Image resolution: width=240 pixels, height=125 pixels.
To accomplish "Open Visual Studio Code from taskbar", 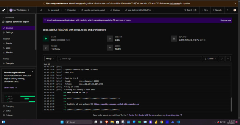I will pos(178,122).
